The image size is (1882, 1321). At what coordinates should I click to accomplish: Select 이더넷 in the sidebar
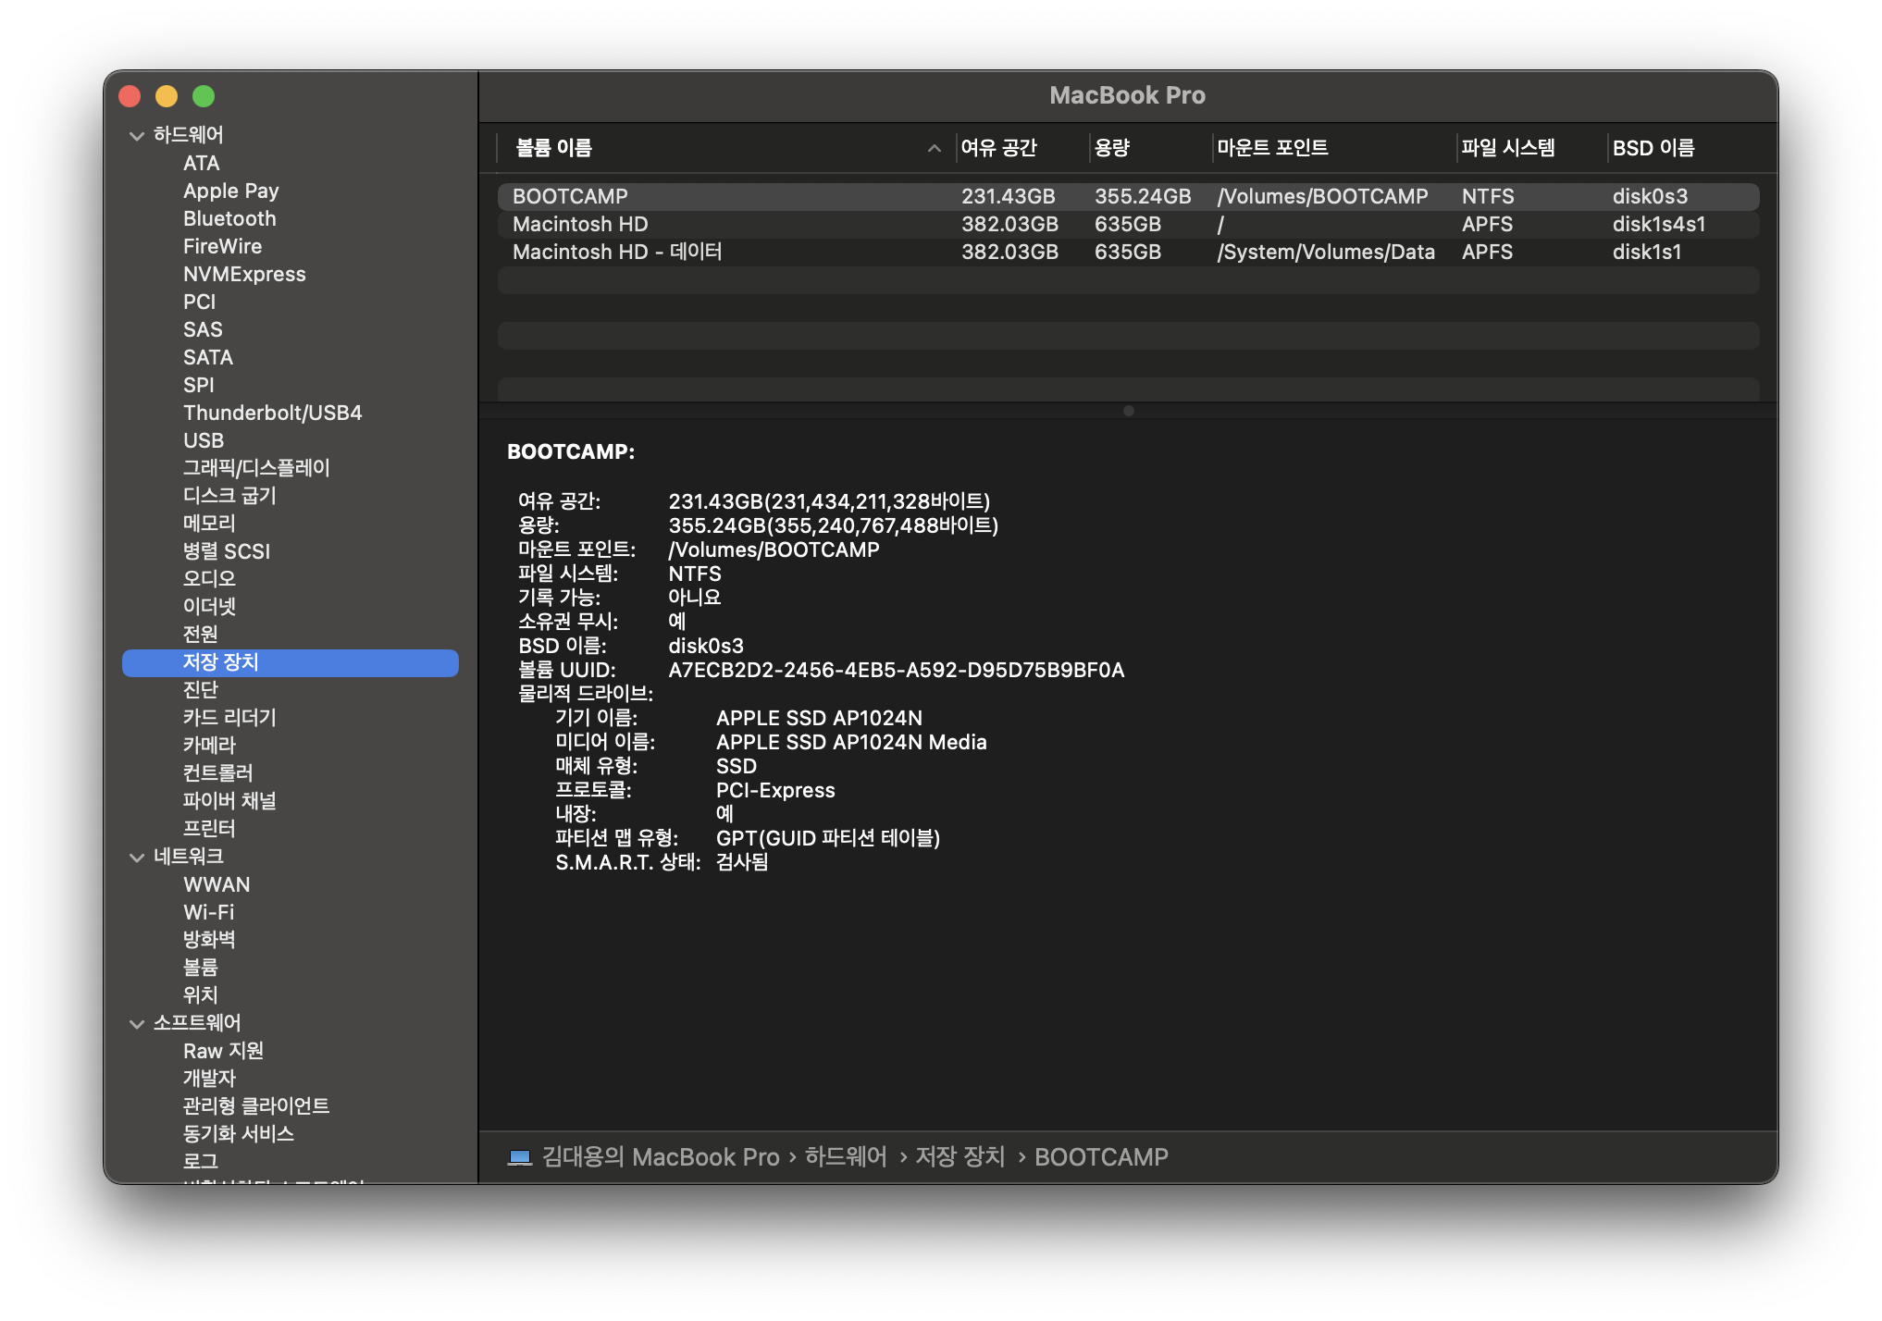point(209,607)
